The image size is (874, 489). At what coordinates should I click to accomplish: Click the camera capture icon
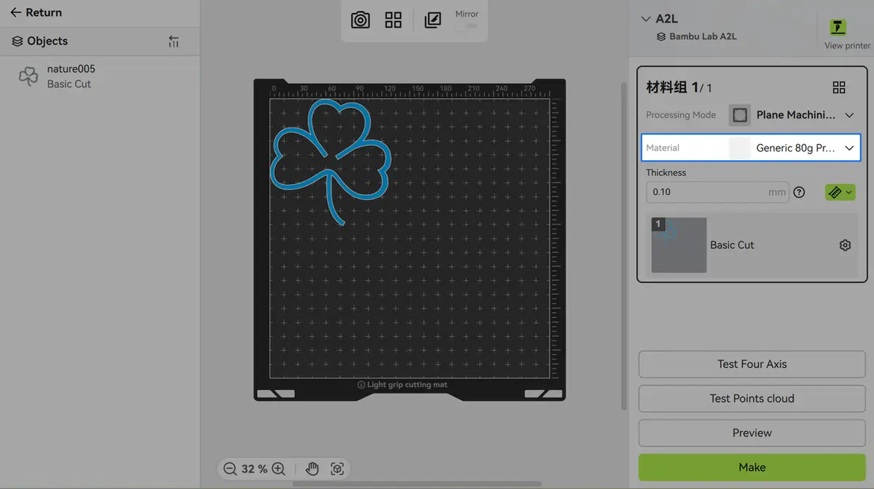tap(361, 20)
